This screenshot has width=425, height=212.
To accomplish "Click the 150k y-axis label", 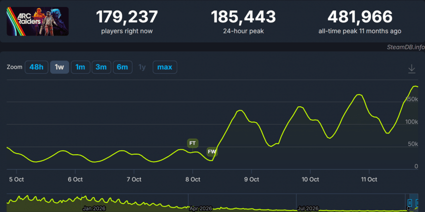I will point(411,99).
